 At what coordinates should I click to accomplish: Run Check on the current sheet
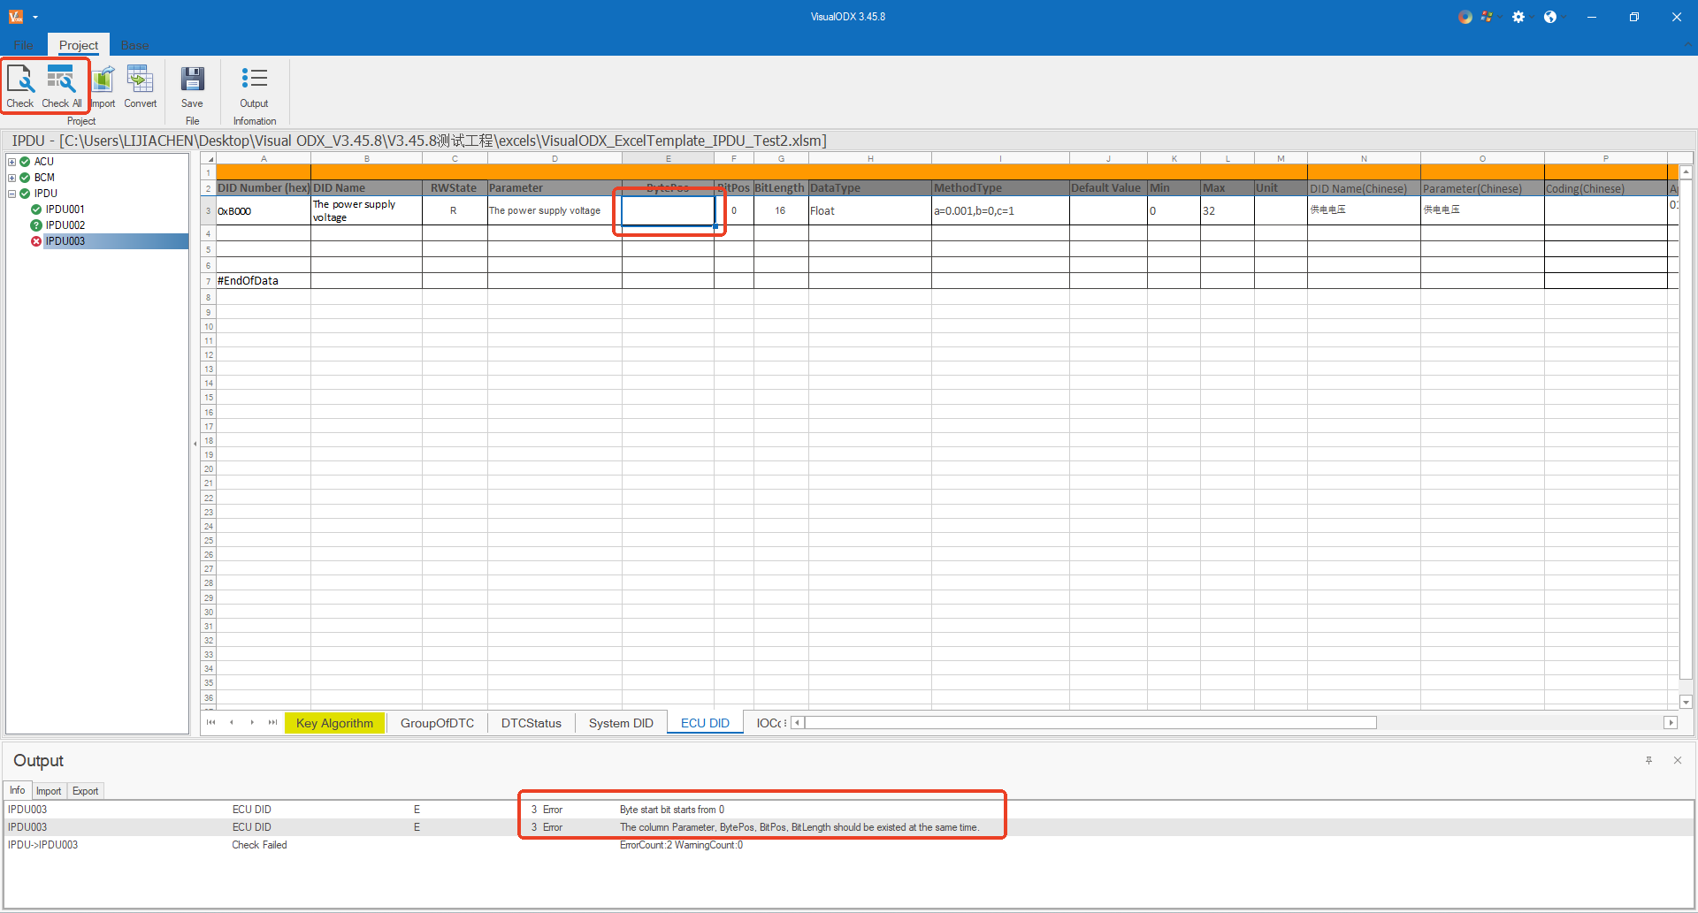click(19, 87)
